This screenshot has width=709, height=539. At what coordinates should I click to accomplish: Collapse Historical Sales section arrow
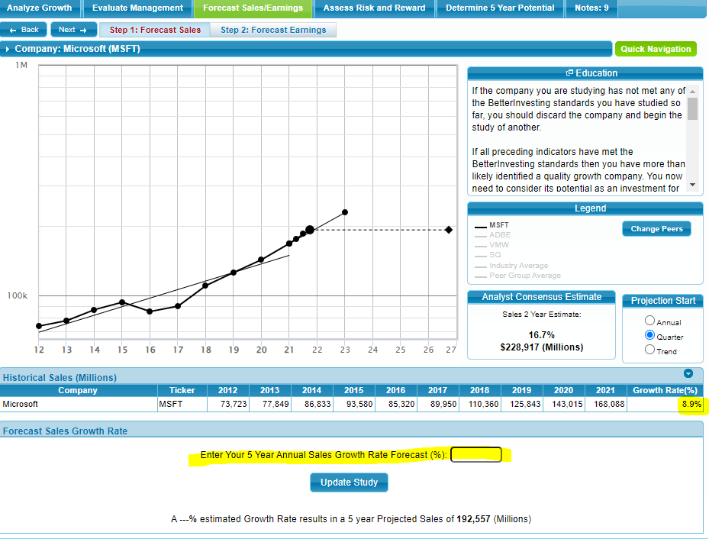[x=688, y=373]
